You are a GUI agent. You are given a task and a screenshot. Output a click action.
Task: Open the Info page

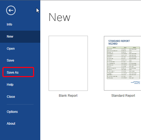(x=9, y=24)
